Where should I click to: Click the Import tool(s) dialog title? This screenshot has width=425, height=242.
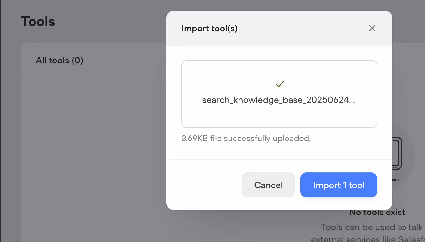pyautogui.click(x=209, y=29)
